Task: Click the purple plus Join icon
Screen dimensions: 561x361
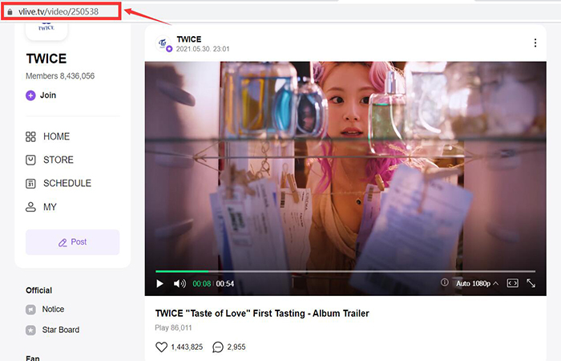Action: (x=30, y=95)
